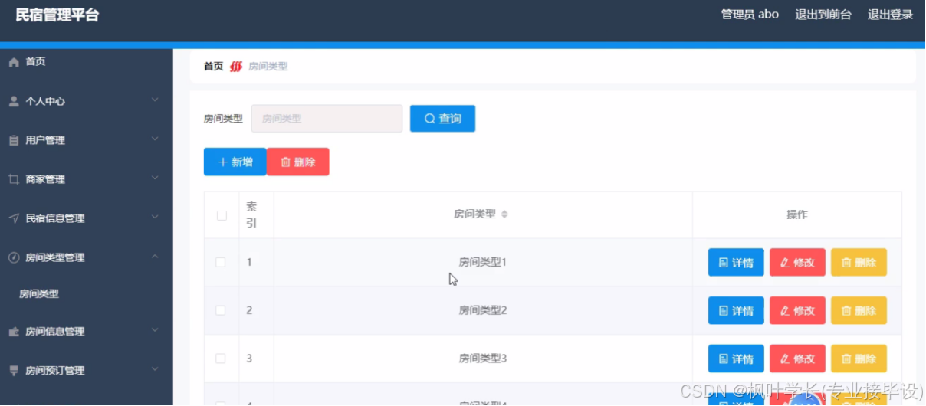Expand the 房间信息管理 chevron
Screen dimensions: 926x406
[x=155, y=331]
